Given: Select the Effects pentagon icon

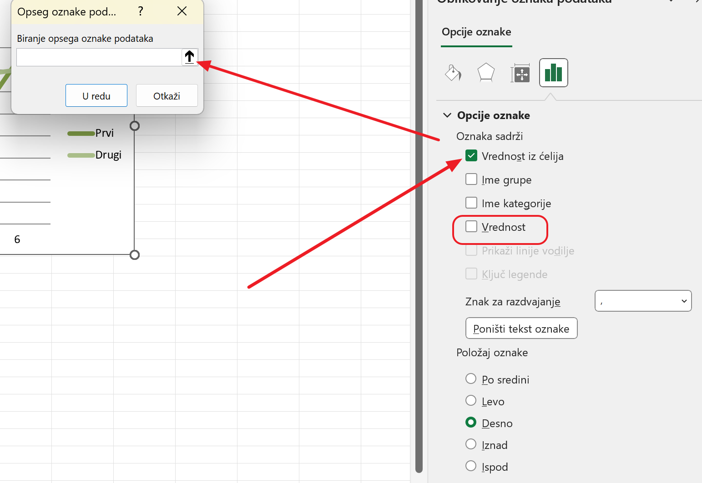Looking at the screenshot, I should coord(486,73).
